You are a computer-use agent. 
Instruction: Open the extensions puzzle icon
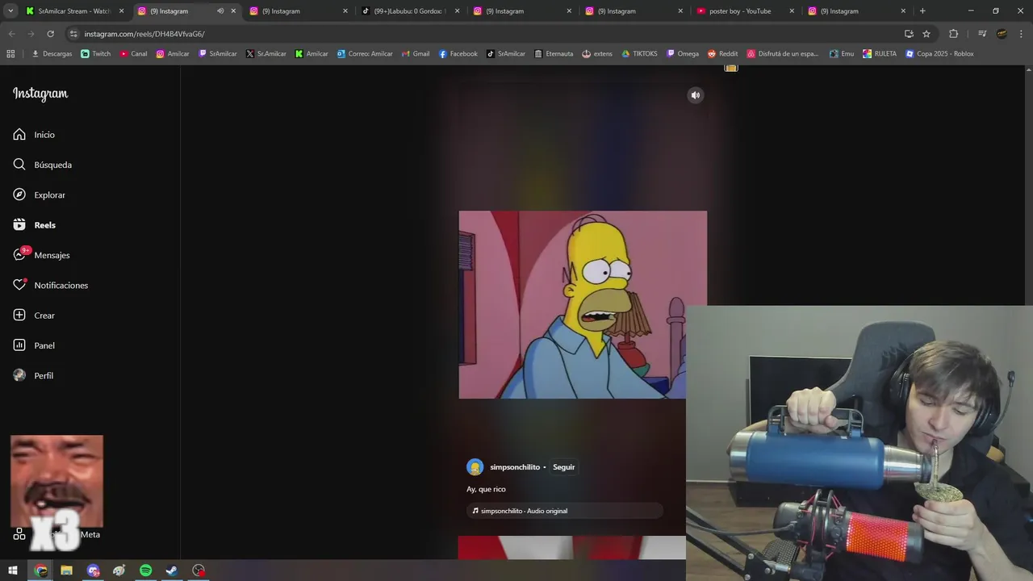coord(953,34)
